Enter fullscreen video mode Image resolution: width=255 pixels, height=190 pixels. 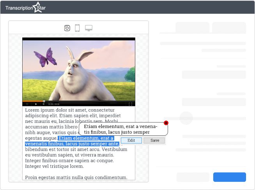(131, 104)
